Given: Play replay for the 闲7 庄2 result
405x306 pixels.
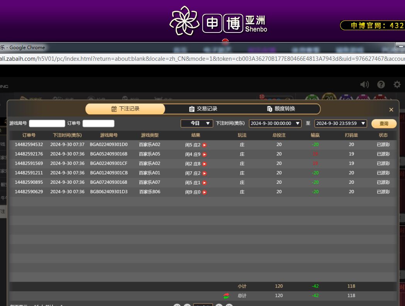Looking at the screenshot, I should tap(205, 173).
